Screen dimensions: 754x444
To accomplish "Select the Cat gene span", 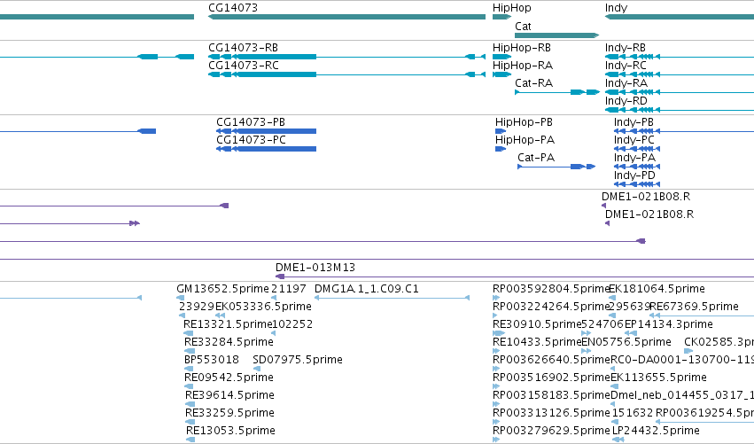I will click(556, 35).
